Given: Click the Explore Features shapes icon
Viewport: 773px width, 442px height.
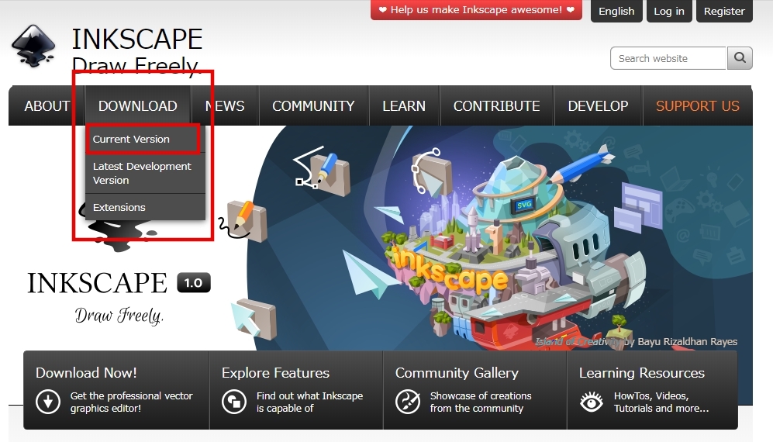Looking at the screenshot, I should 233,402.
